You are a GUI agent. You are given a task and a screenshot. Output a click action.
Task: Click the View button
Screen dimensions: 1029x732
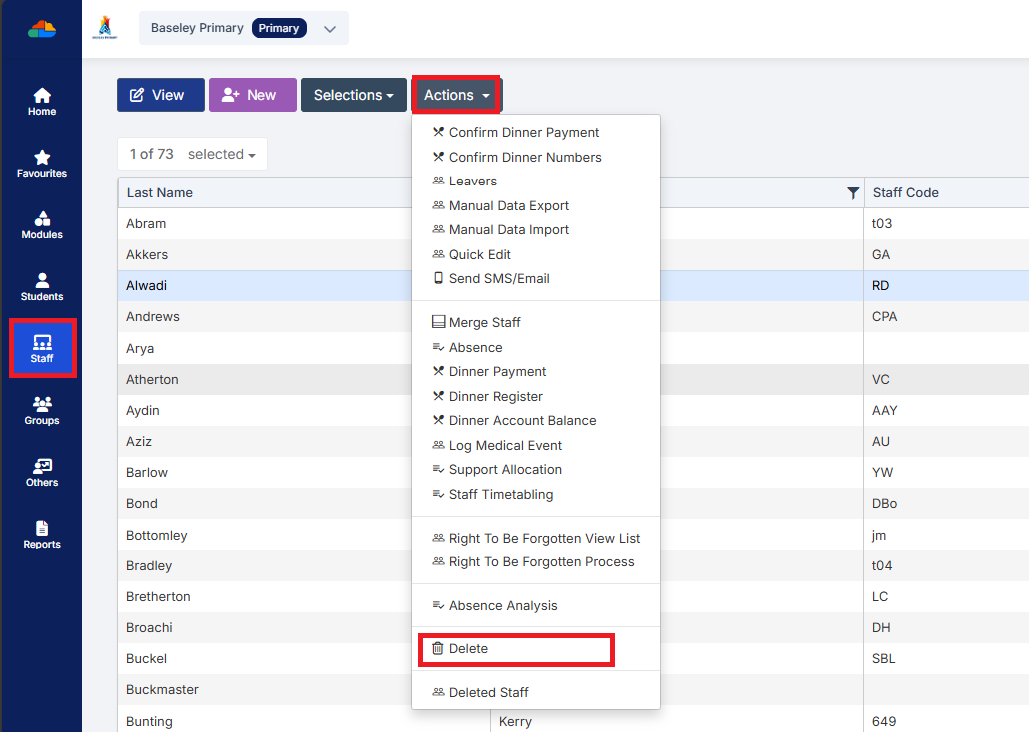point(160,94)
